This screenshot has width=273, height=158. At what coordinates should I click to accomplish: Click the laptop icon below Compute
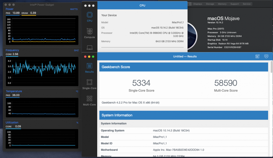pyautogui.click(x=90, y=47)
